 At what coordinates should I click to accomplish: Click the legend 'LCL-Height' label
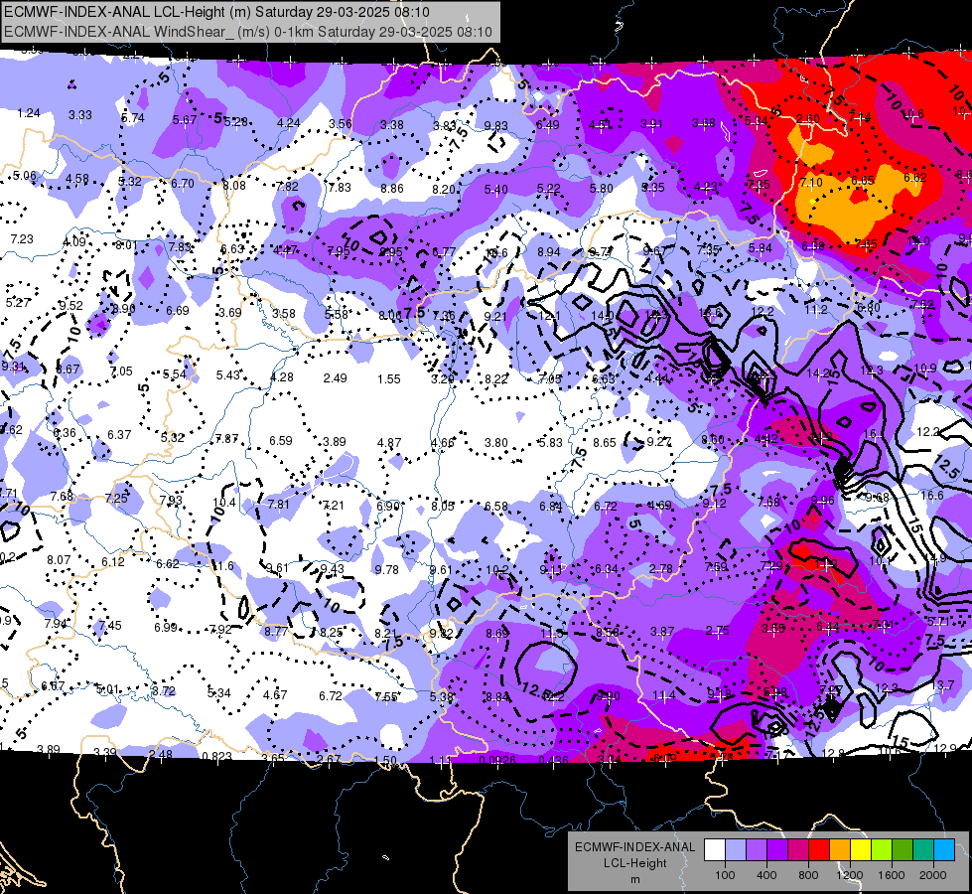(x=634, y=863)
